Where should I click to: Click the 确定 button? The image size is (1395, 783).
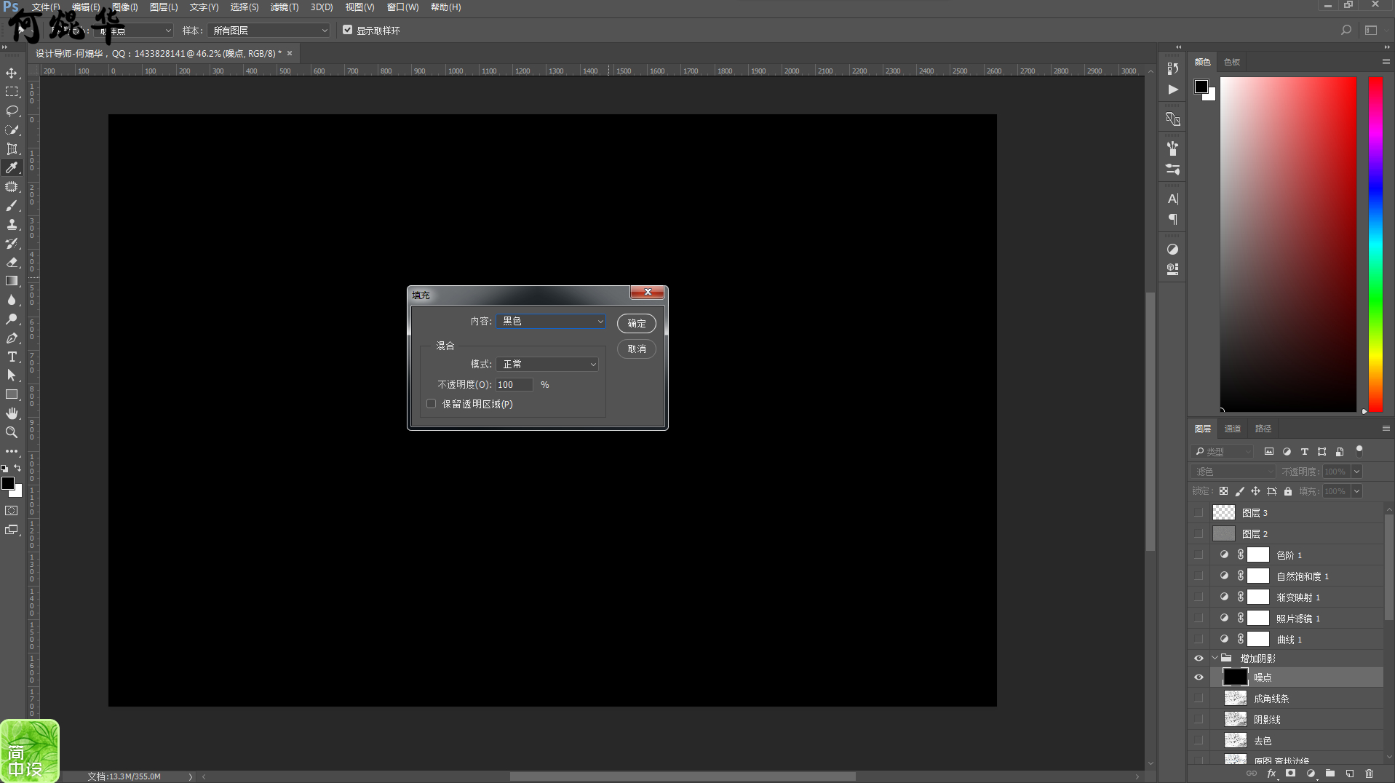636,323
